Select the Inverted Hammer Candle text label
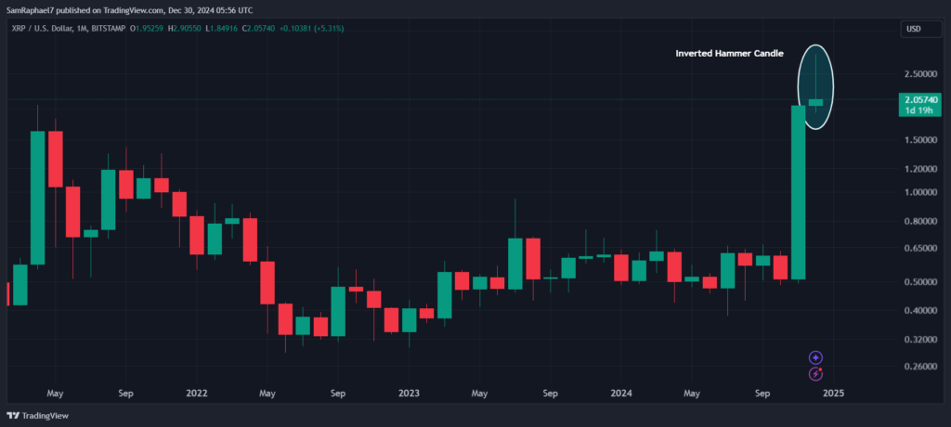The width and height of the screenshot is (951, 427). point(728,54)
